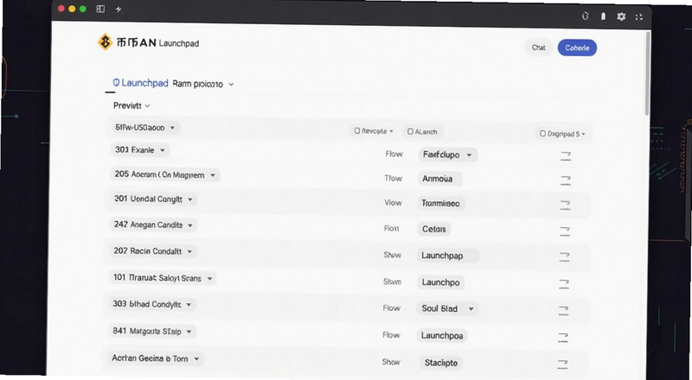Click the Chat button
Screen dimensions: 692x380
tap(538, 47)
